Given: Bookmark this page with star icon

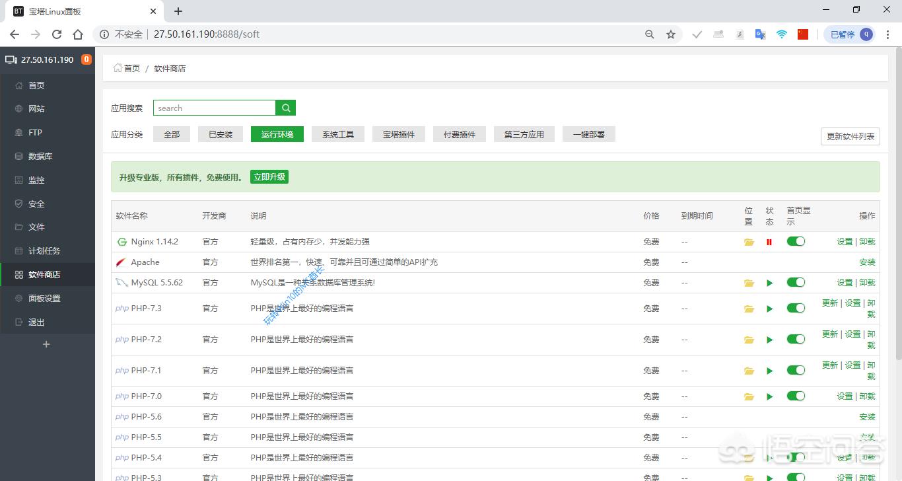Looking at the screenshot, I should (x=671, y=34).
